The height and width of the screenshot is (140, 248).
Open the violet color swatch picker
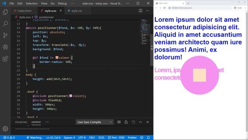tap(71, 96)
